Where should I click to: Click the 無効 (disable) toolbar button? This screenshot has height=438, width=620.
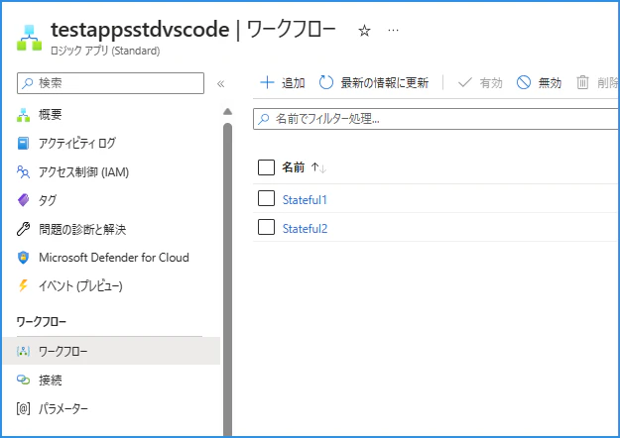pos(539,83)
